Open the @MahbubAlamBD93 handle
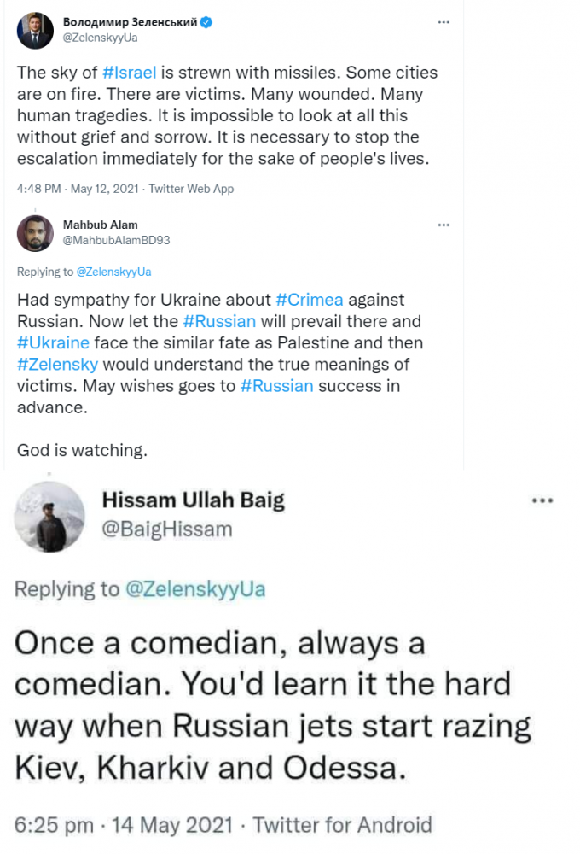Screen dimensions: 580x854 click(x=117, y=240)
